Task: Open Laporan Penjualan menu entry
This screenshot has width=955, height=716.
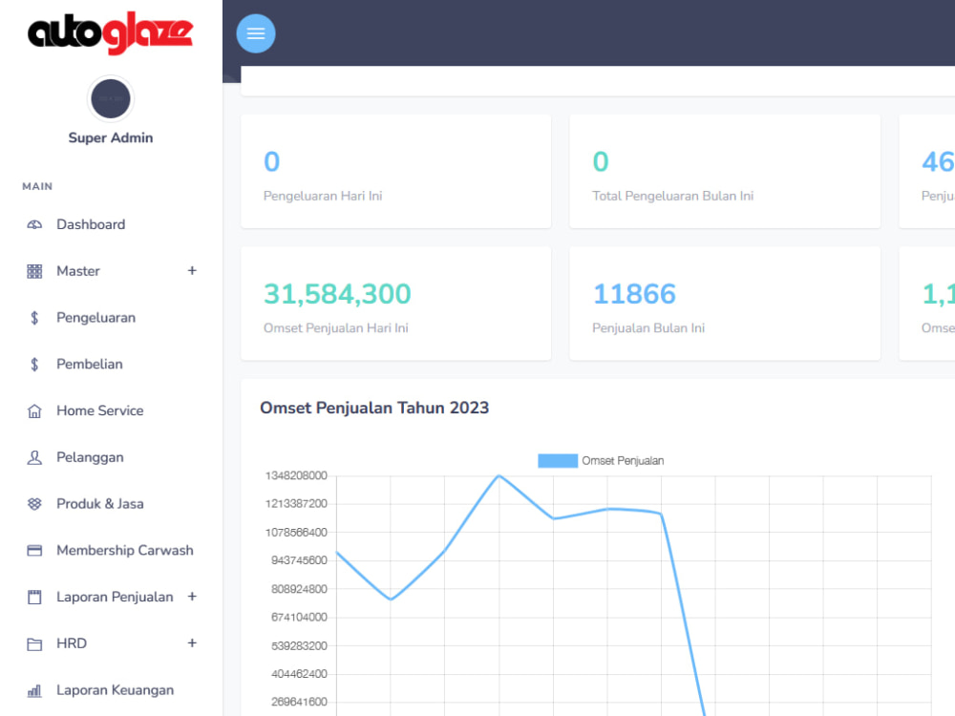Action: click(x=115, y=598)
